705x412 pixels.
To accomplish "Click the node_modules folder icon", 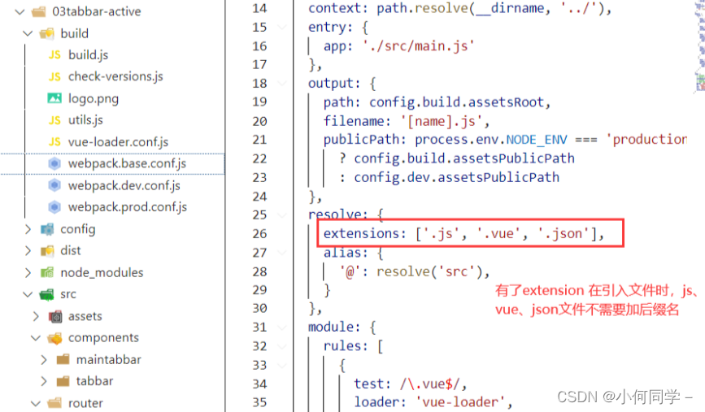I will 47,272.
